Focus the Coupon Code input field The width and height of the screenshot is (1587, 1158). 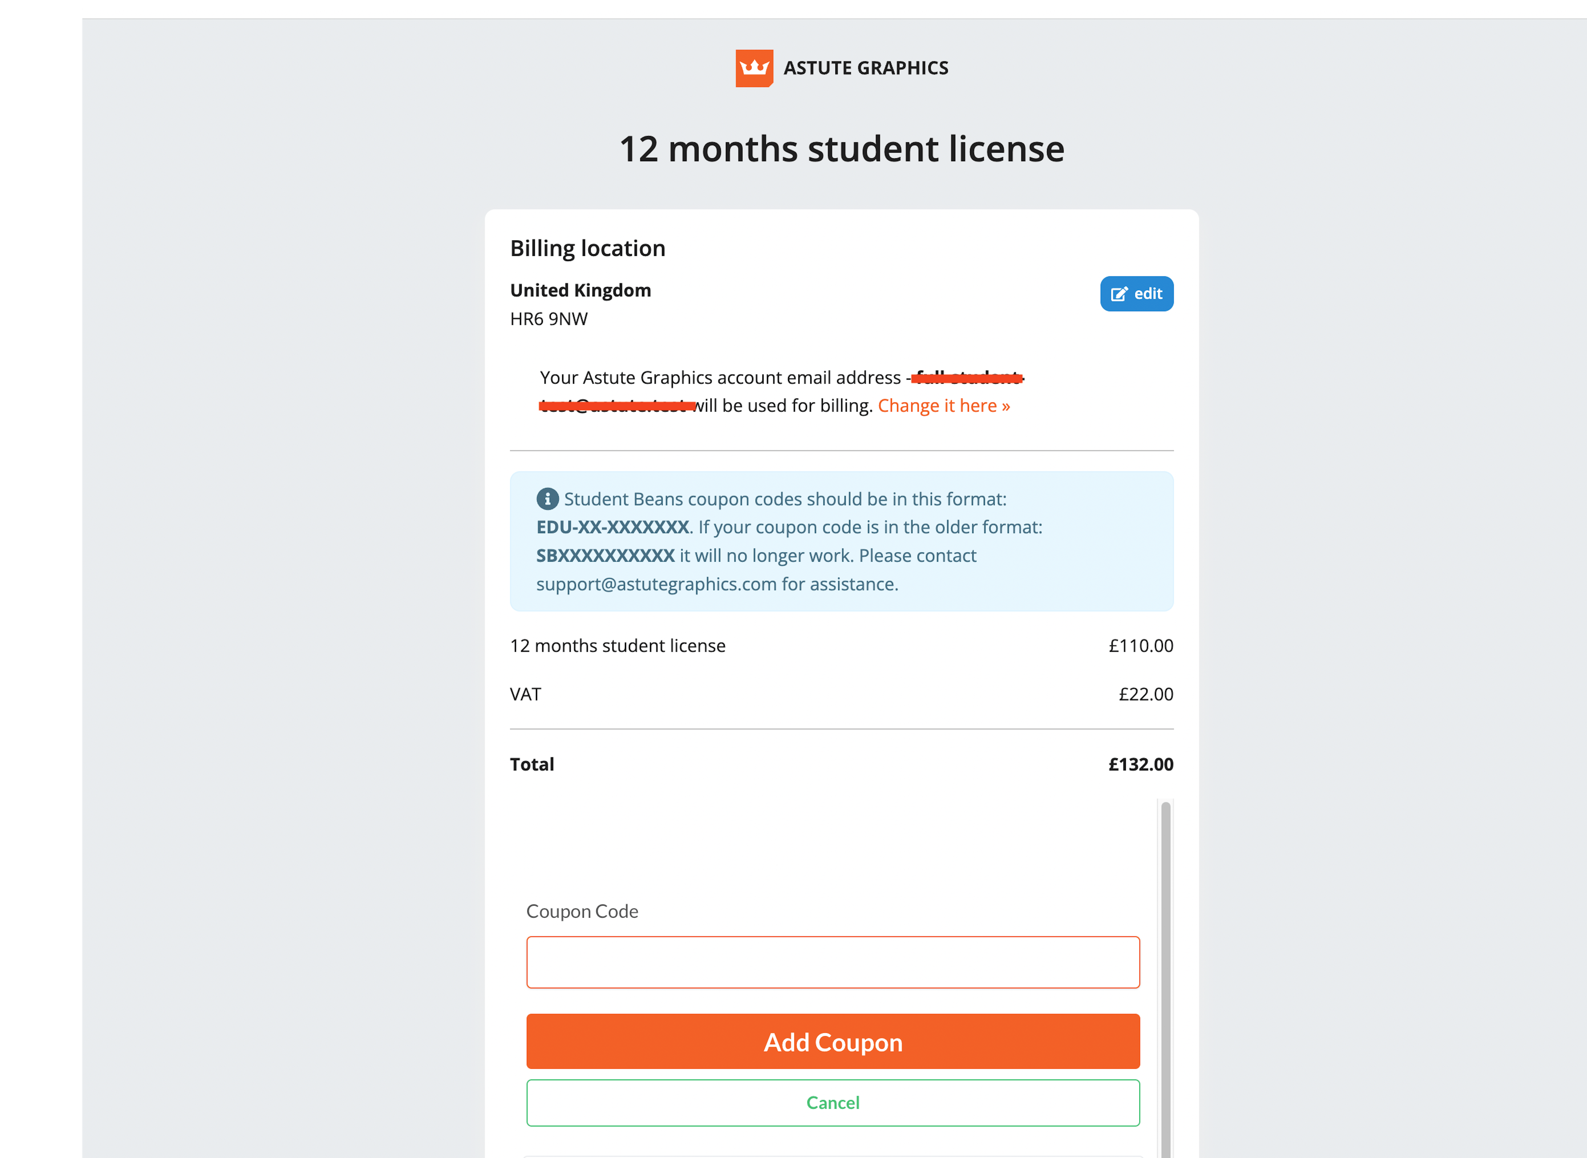click(833, 962)
